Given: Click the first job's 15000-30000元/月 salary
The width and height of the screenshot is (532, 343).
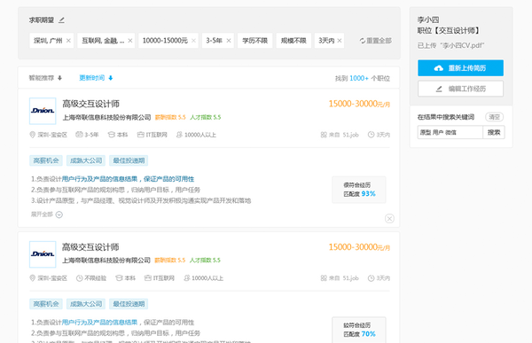Looking at the screenshot, I should click(x=359, y=104).
